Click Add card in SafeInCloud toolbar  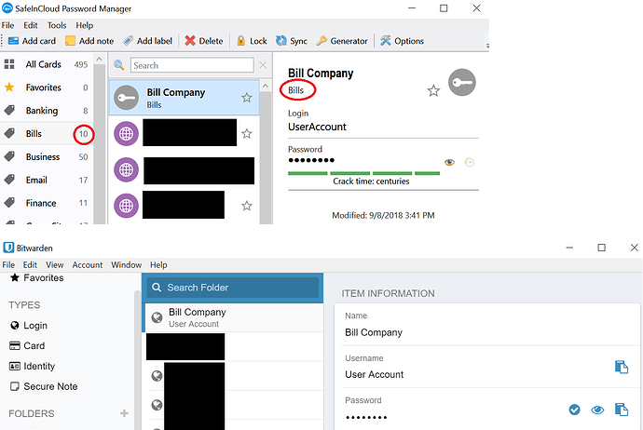[x=32, y=41]
